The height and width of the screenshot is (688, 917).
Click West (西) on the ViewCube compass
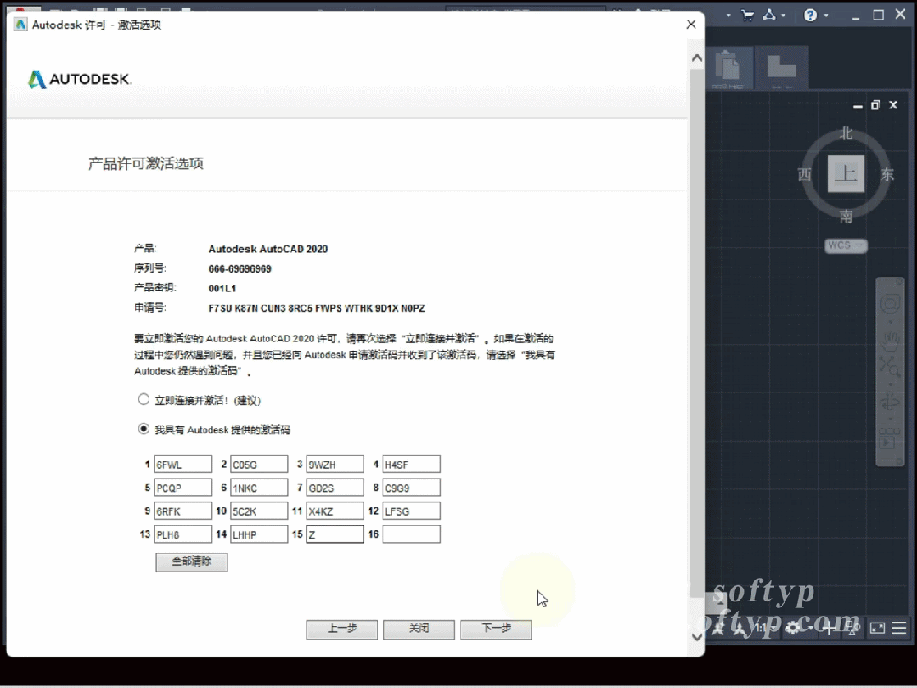(805, 174)
